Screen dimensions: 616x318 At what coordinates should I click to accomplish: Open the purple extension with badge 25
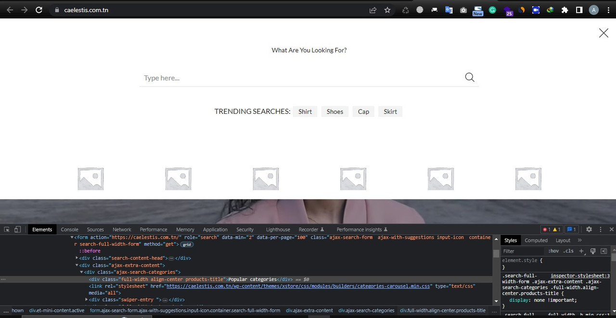pos(508,11)
